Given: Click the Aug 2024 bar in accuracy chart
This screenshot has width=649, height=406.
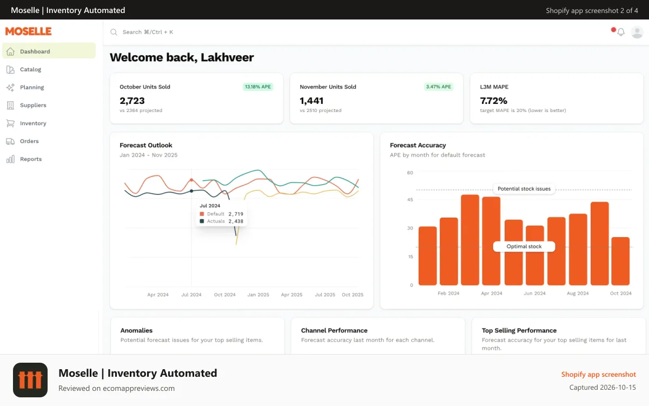Looking at the screenshot, I should pos(578,250).
